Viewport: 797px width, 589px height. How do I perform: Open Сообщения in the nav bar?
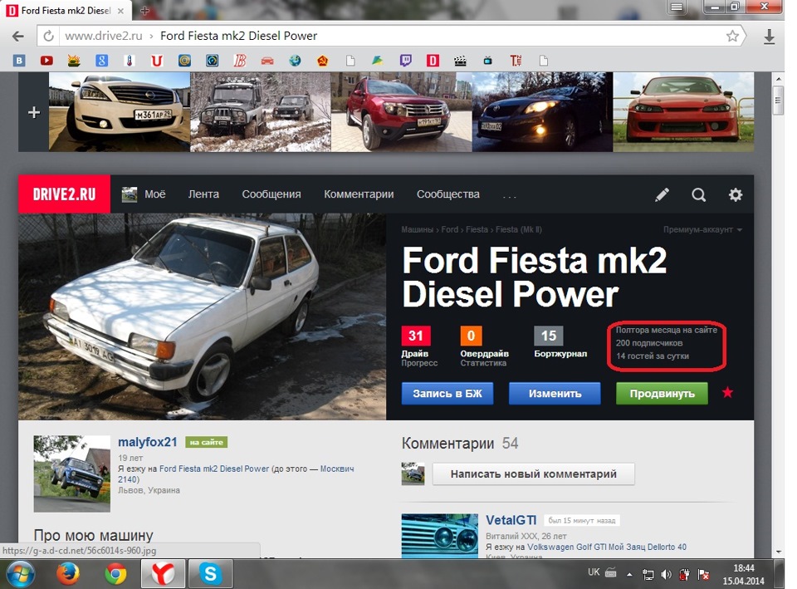[271, 194]
